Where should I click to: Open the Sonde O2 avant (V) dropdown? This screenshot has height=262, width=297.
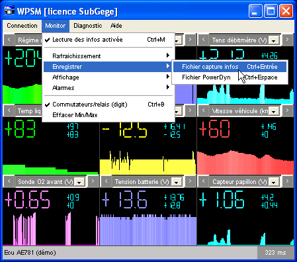pos(79,182)
